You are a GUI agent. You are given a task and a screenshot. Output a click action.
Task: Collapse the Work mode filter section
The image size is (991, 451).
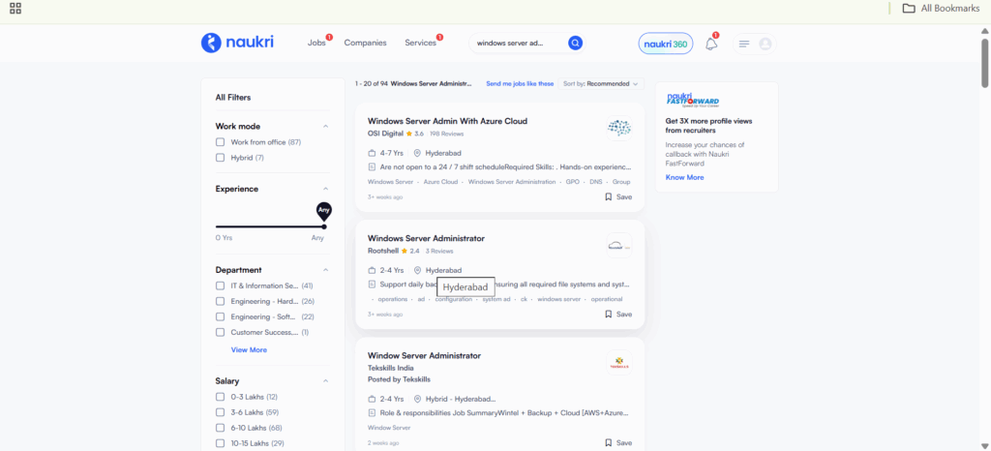325,126
